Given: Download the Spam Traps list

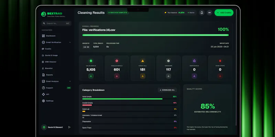Looking at the screenshot, I should [x=220, y=76].
